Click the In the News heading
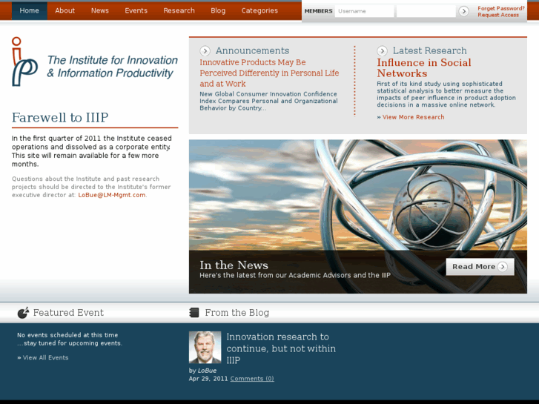The image size is (539, 404). (x=234, y=265)
